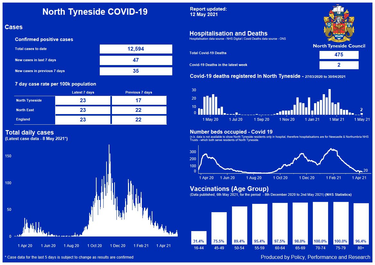Click the previous 7 days new cases value 35
Image resolution: width=375 pixels, height=265 pixels.
tap(136, 71)
